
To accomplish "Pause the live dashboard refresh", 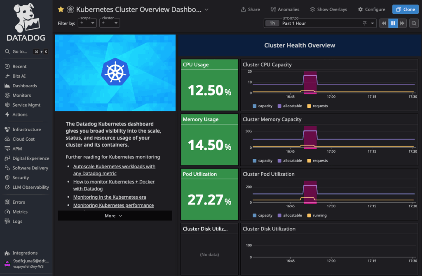I will pos(393,23).
